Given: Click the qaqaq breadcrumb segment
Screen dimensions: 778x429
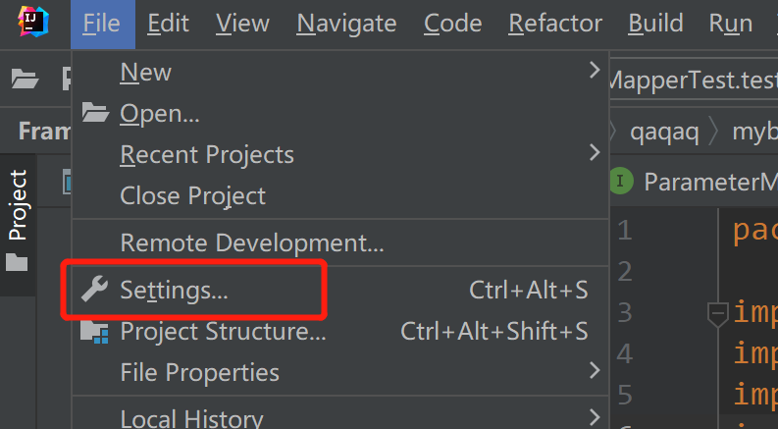Looking at the screenshot, I should click(664, 133).
